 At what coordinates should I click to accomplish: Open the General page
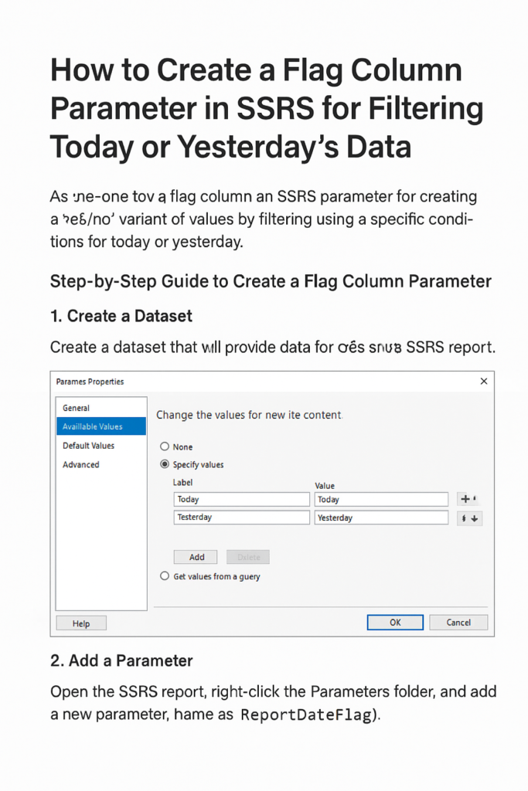coord(77,408)
